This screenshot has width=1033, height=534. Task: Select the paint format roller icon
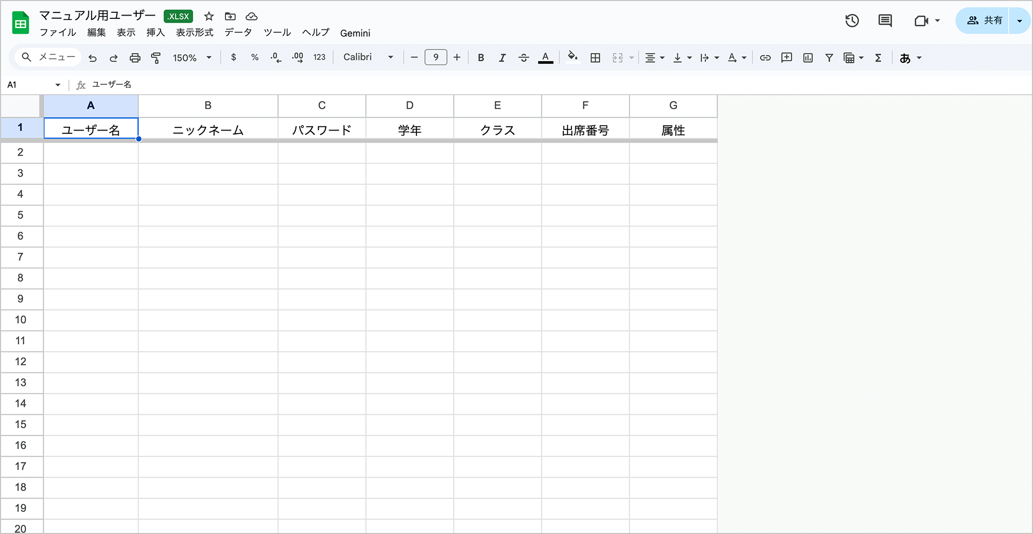pos(156,58)
